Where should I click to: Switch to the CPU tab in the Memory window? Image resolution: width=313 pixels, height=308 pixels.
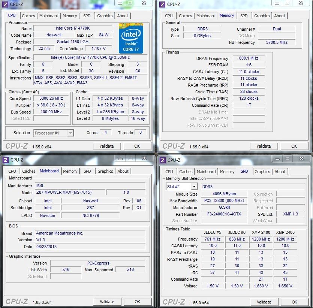click(x=169, y=16)
